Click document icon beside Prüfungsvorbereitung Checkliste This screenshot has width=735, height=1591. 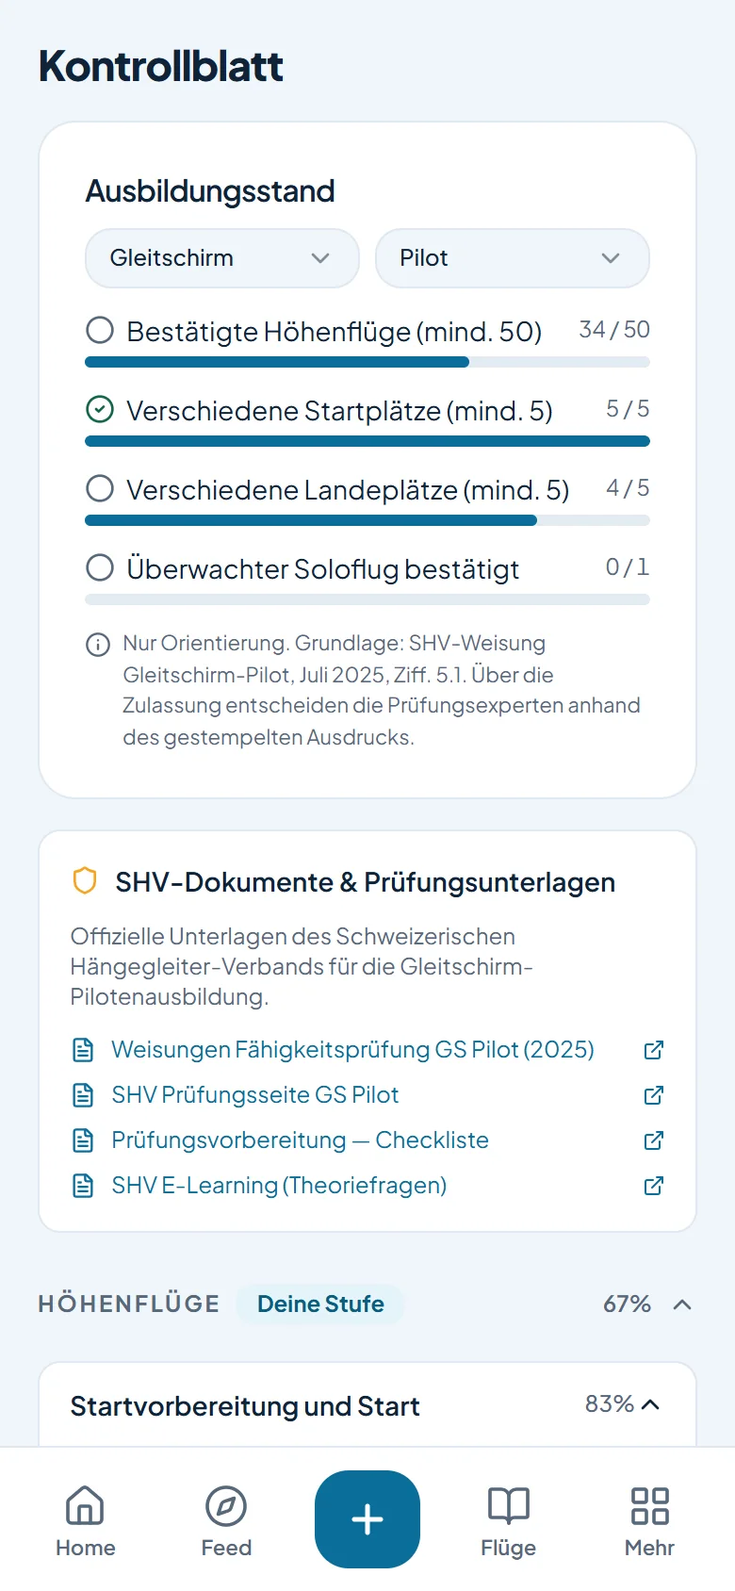pos(83,1140)
